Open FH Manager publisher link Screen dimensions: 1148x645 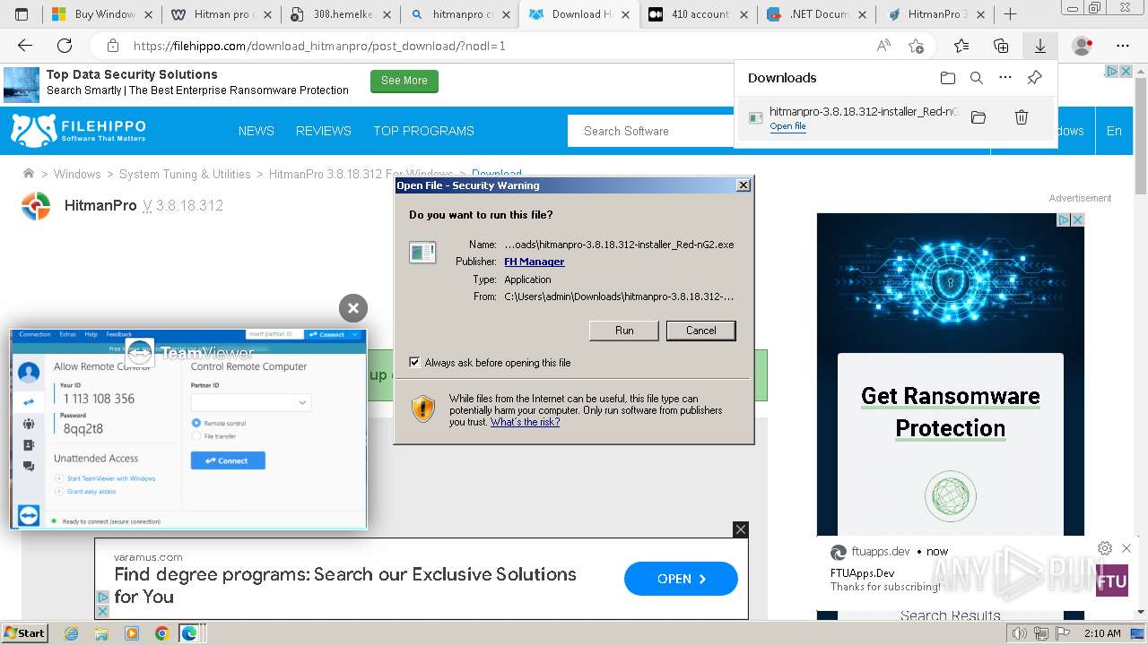535,262
